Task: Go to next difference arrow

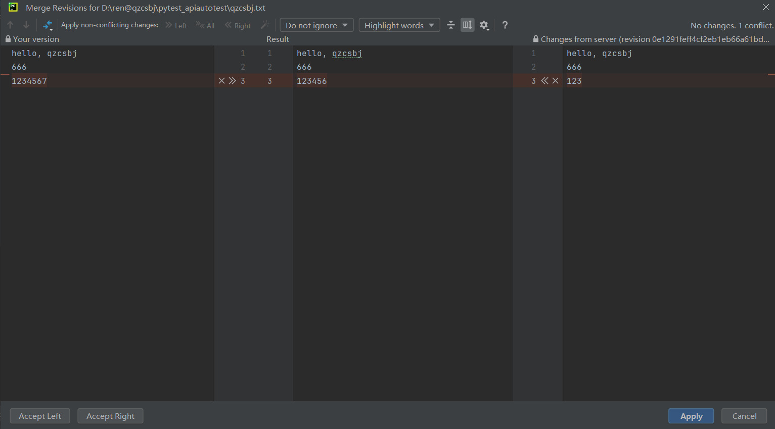Action: pyautogui.click(x=26, y=25)
